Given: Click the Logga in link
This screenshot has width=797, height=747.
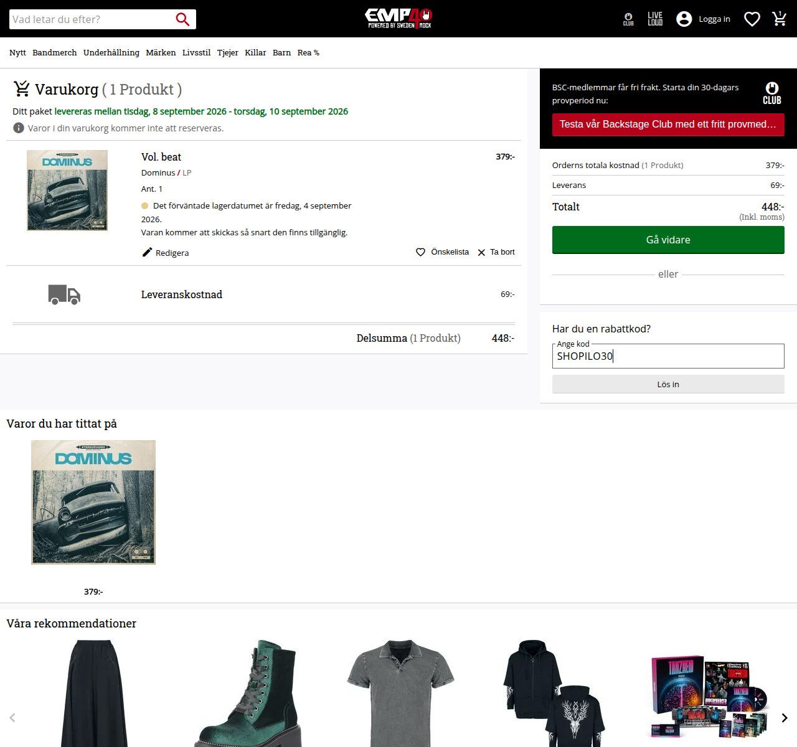Looking at the screenshot, I should click(x=714, y=19).
